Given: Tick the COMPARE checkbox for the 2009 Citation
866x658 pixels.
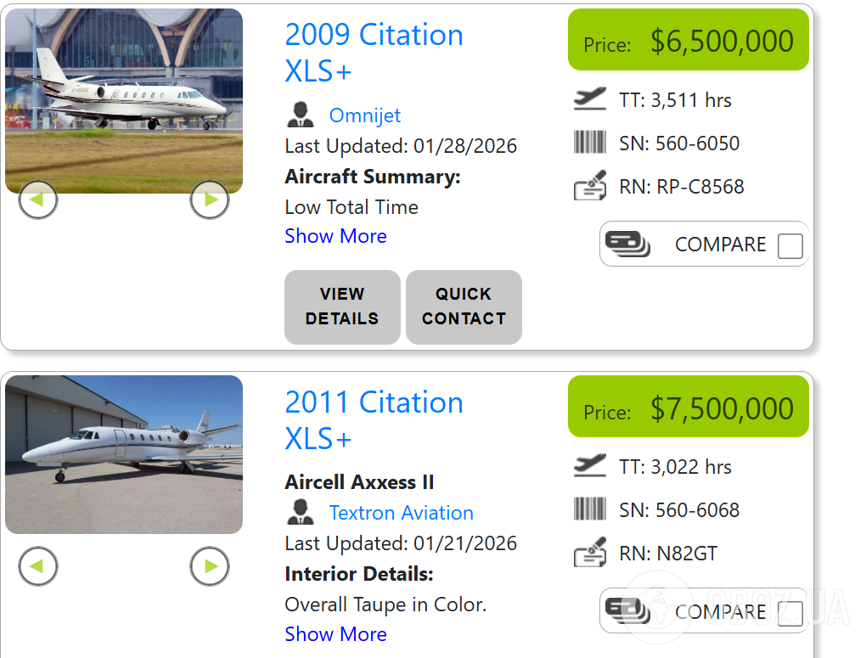Looking at the screenshot, I should pyautogui.click(x=790, y=246).
